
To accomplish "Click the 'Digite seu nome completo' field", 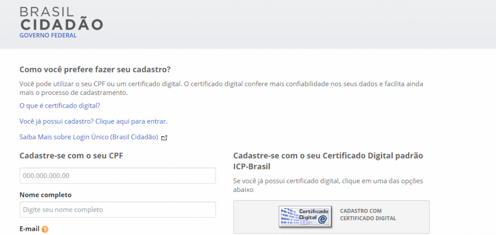I will [x=118, y=210].
